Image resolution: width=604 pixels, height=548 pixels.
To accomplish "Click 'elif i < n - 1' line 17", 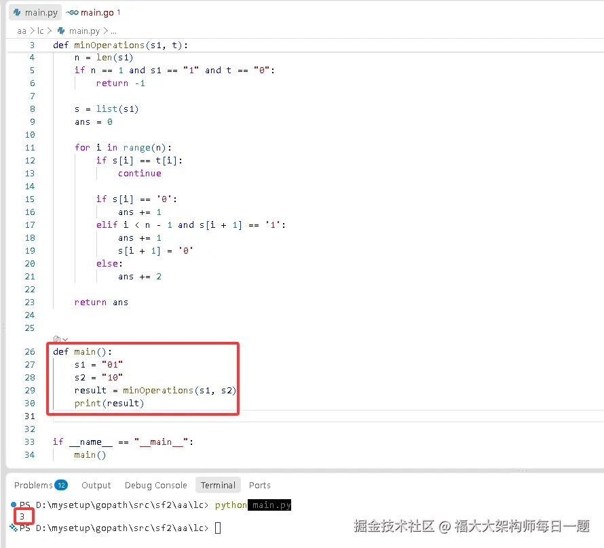I will (191, 225).
